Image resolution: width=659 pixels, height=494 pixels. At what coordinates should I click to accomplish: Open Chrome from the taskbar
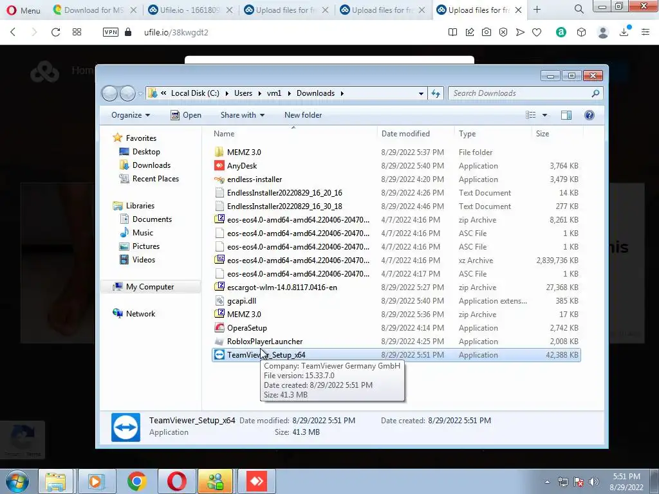(136, 481)
